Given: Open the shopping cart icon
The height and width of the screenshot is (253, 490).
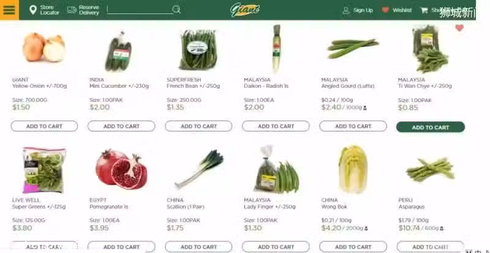Looking at the screenshot, I should pyautogui.click(x=424, y=10).
